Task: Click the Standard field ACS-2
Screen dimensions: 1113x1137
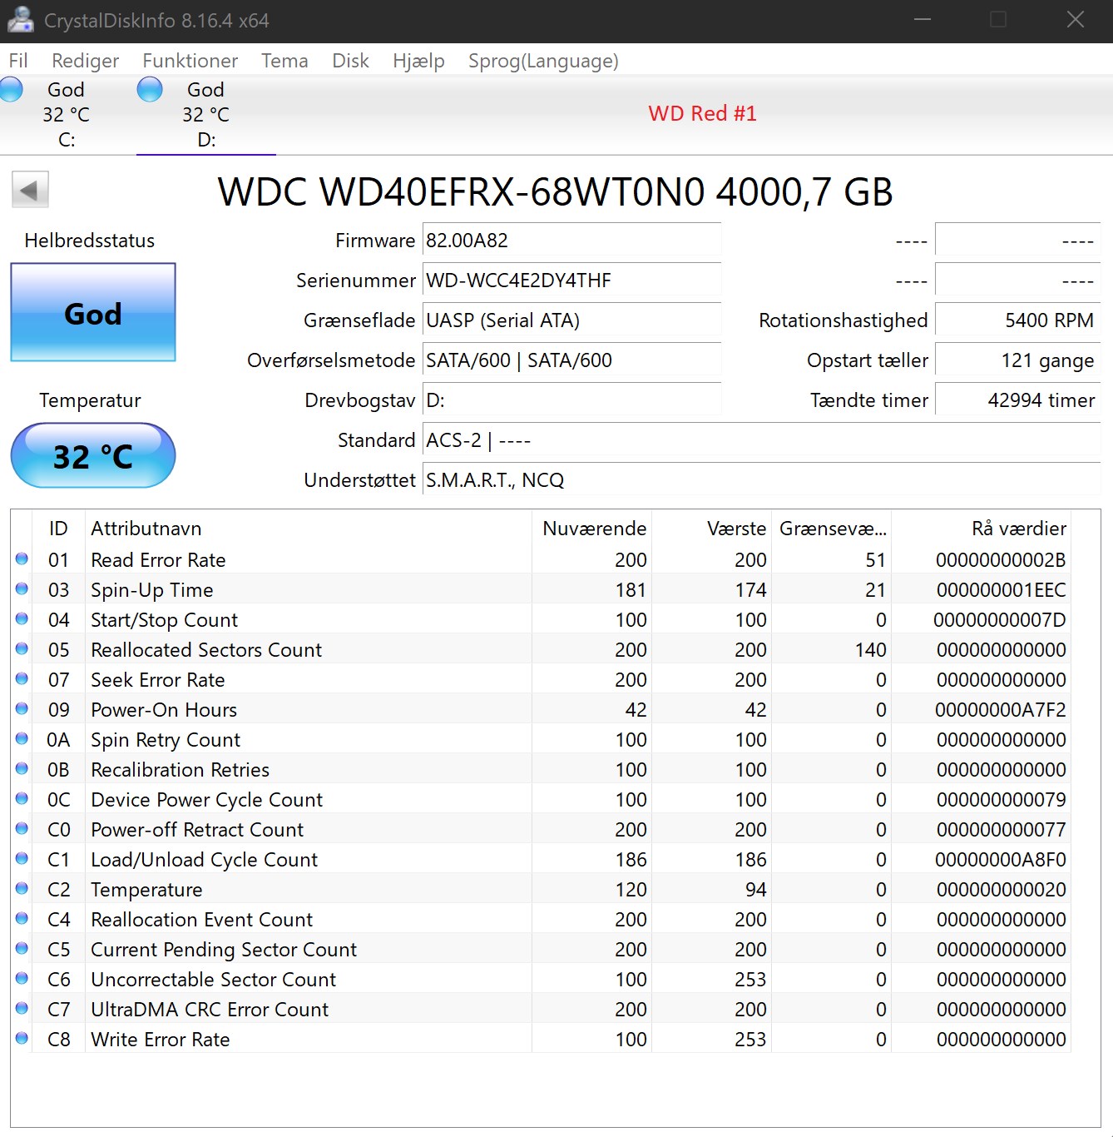Action: pos(761,440)
